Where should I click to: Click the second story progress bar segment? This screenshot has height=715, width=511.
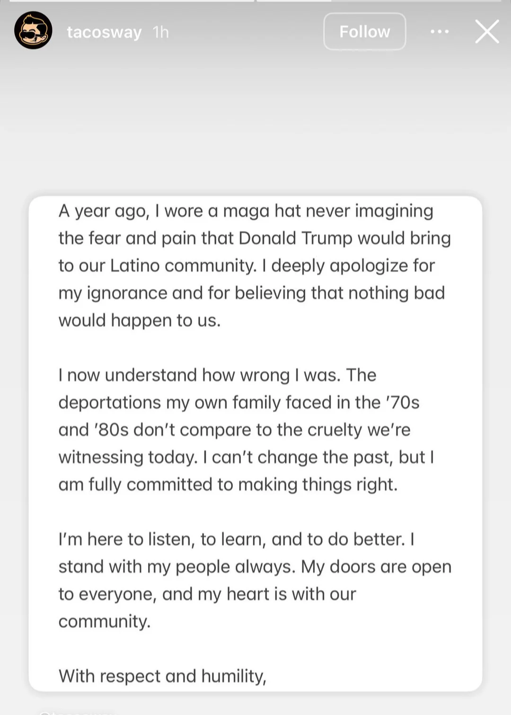379,1
